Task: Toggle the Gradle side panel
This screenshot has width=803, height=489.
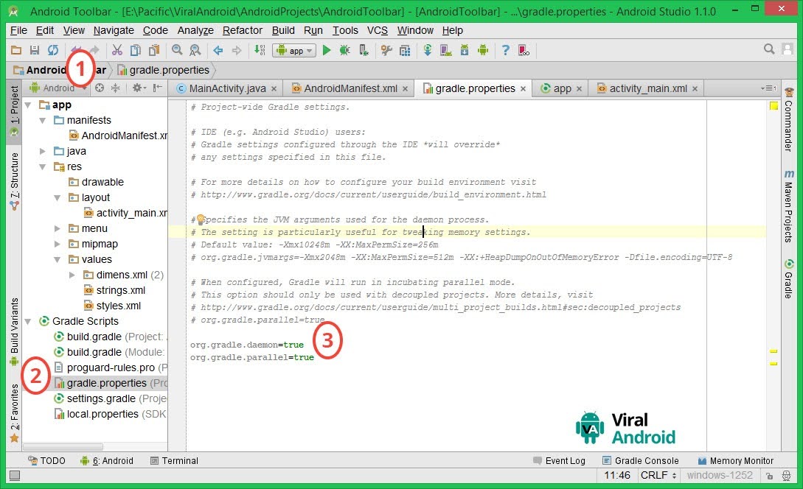Action: [789, 279]
